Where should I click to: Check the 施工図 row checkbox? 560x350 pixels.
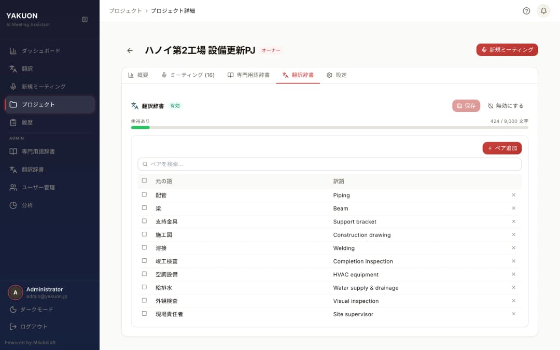(144, 234)
